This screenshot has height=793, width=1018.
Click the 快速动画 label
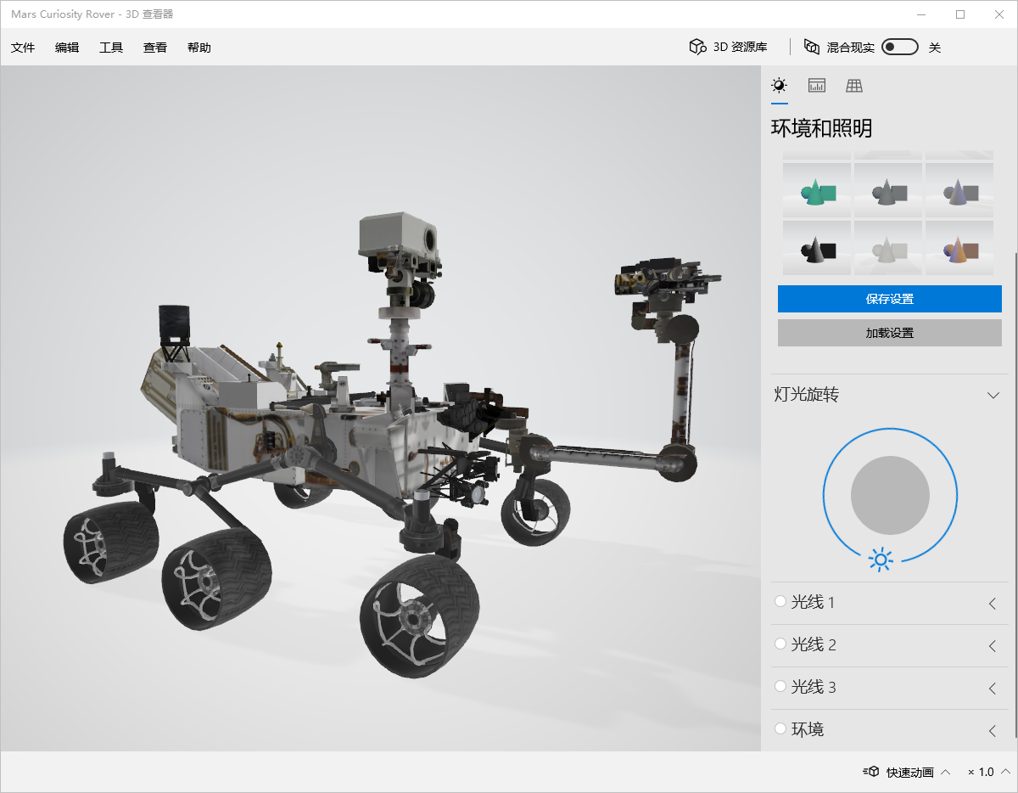pyautogui.click(x=910, y=772)
